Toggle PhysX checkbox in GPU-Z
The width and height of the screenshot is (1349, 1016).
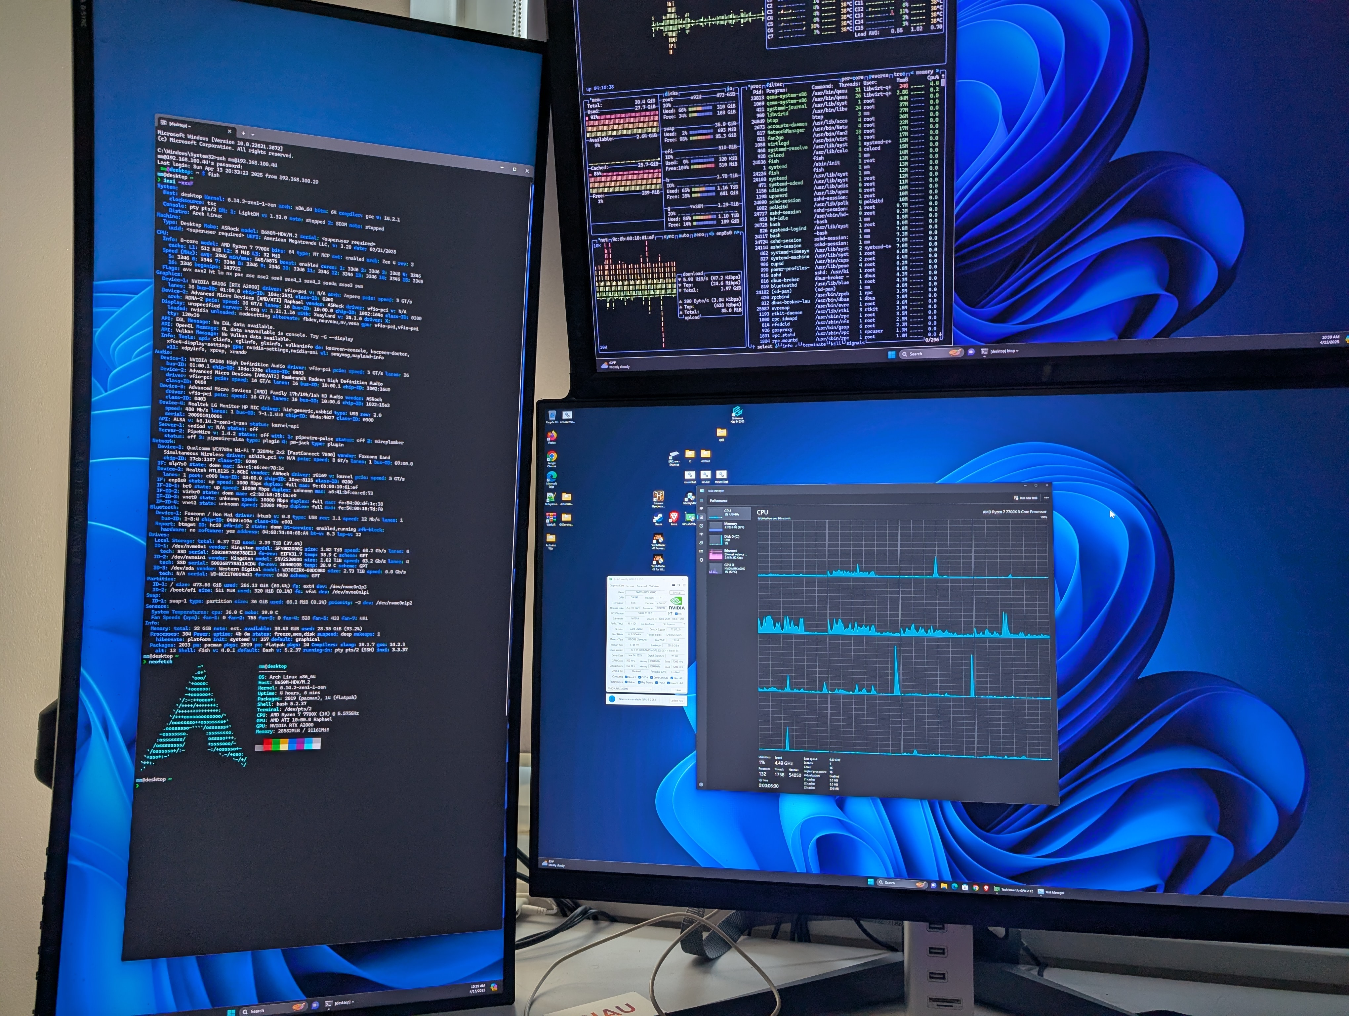pos(657,683)
